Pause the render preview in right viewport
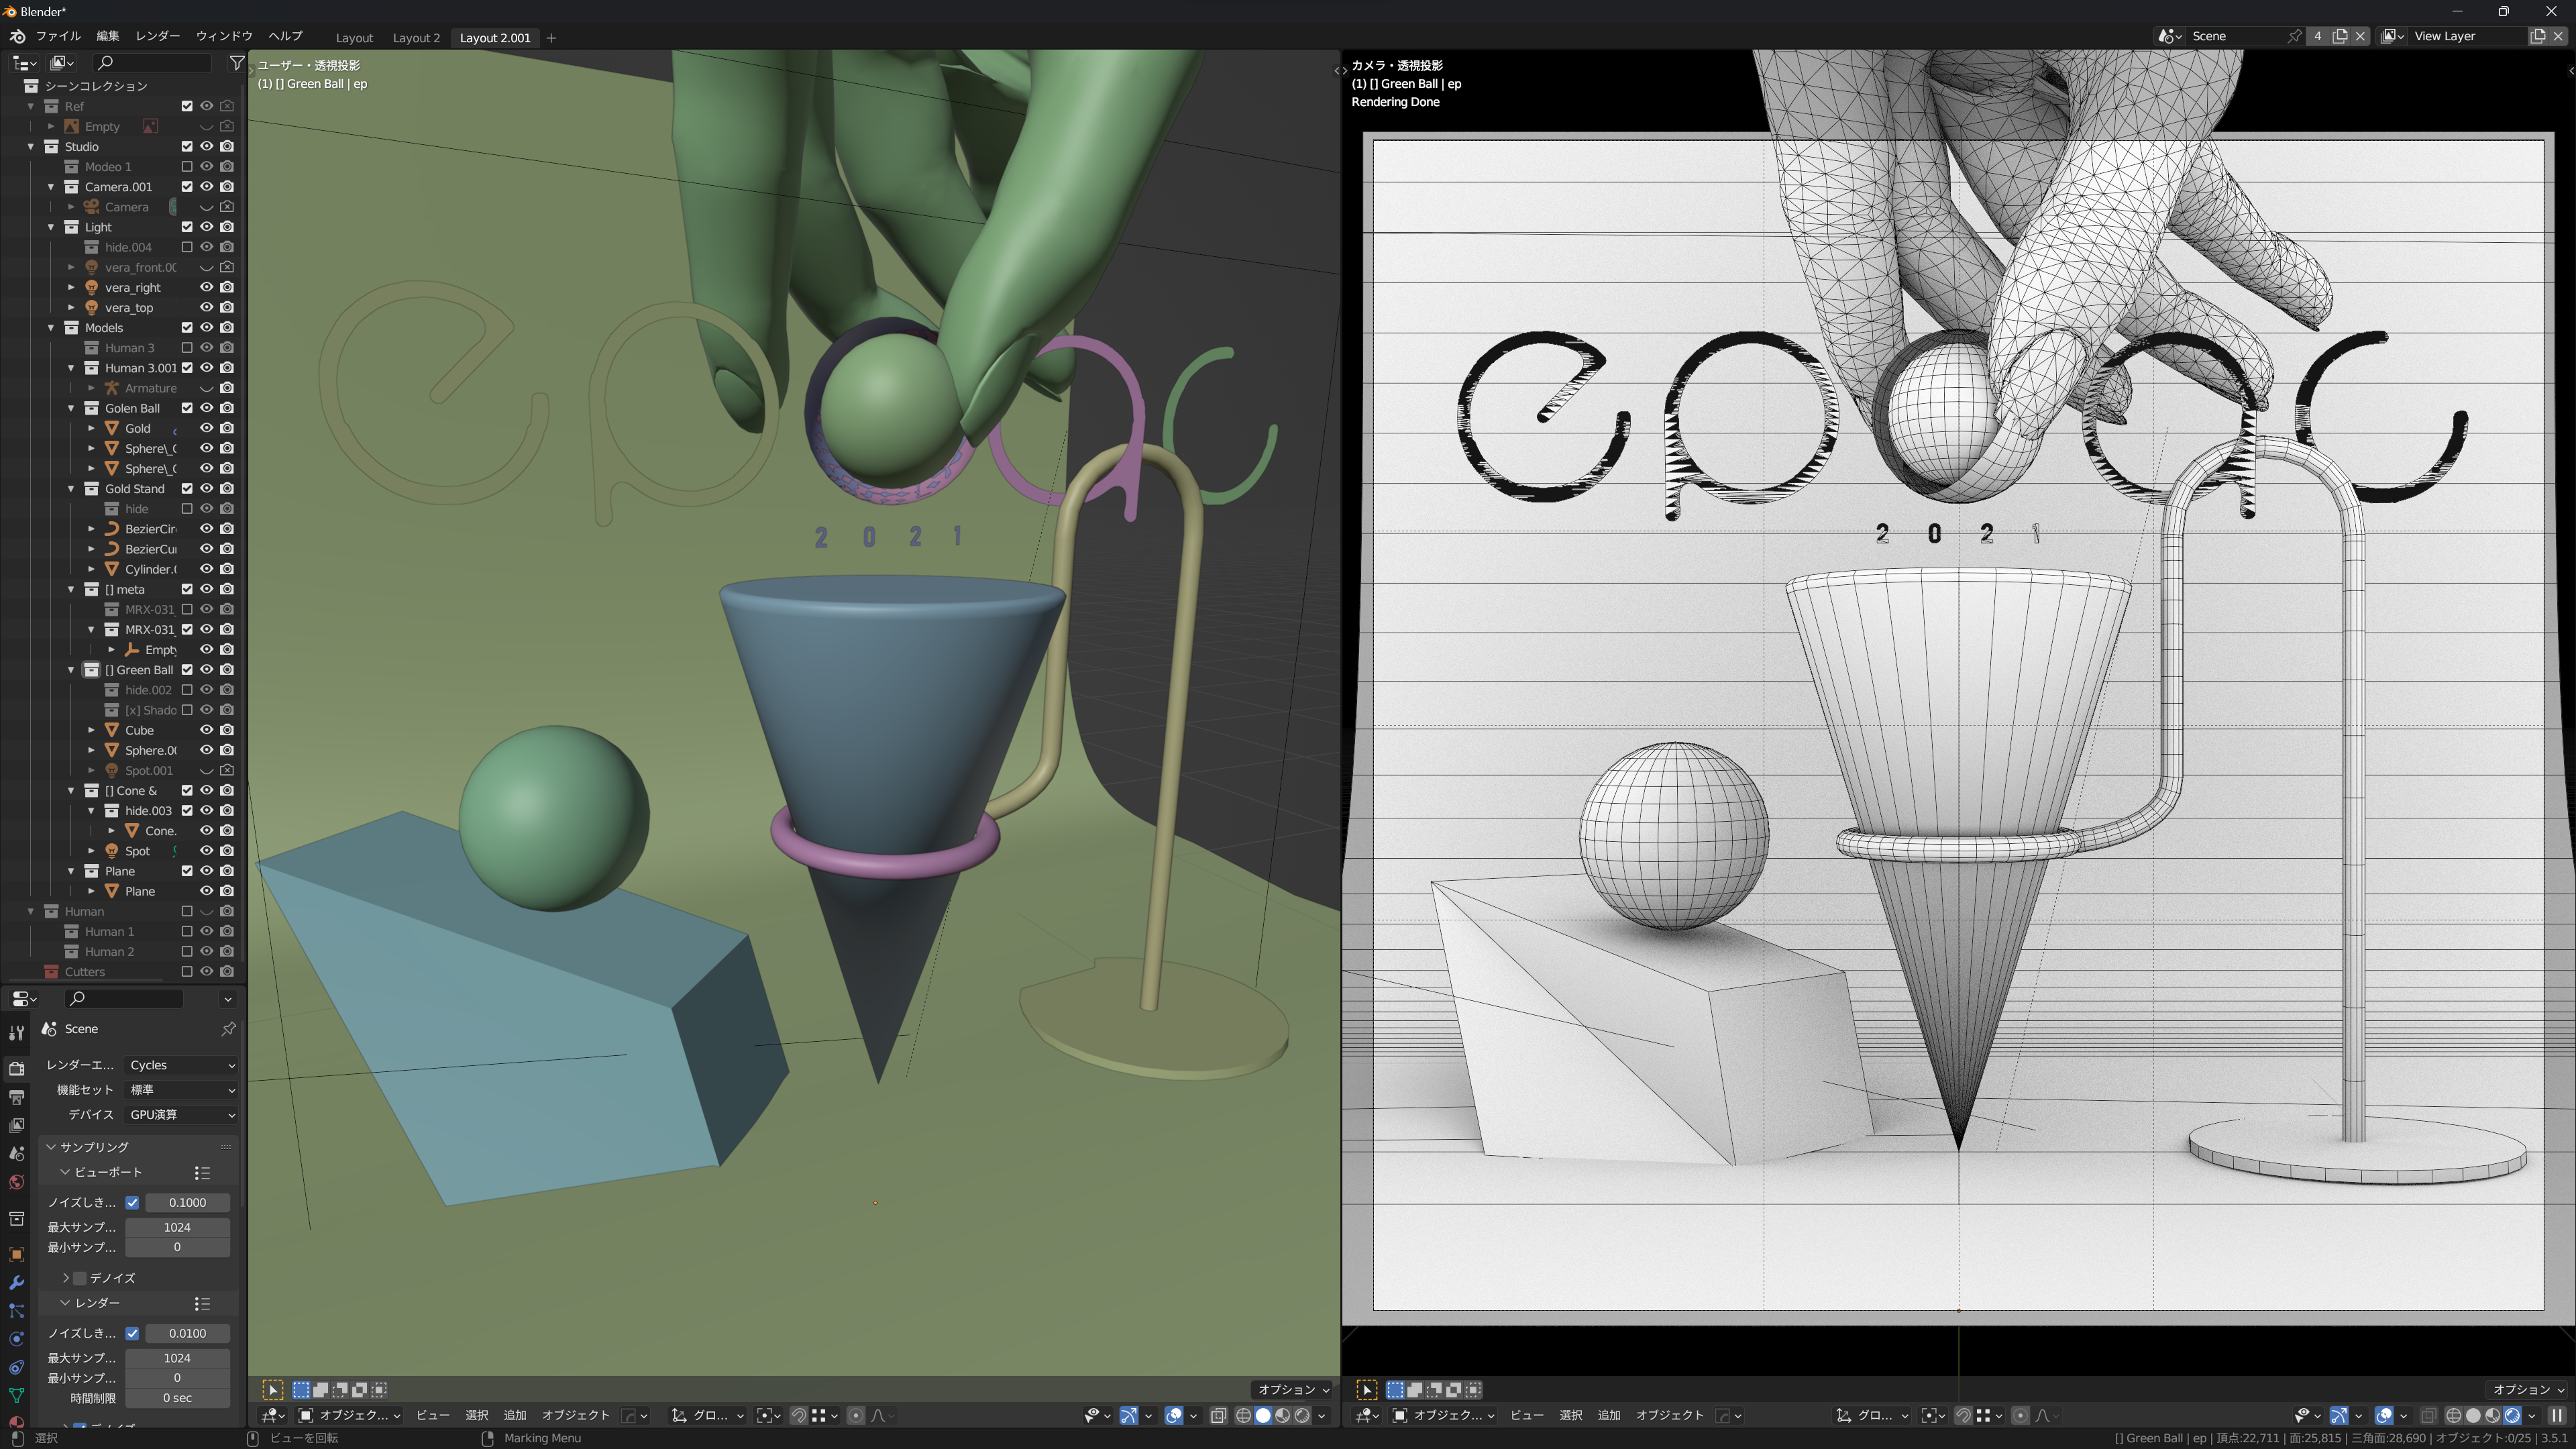Viewport: 2576px width, 1449px height. pos(2557,1415)
